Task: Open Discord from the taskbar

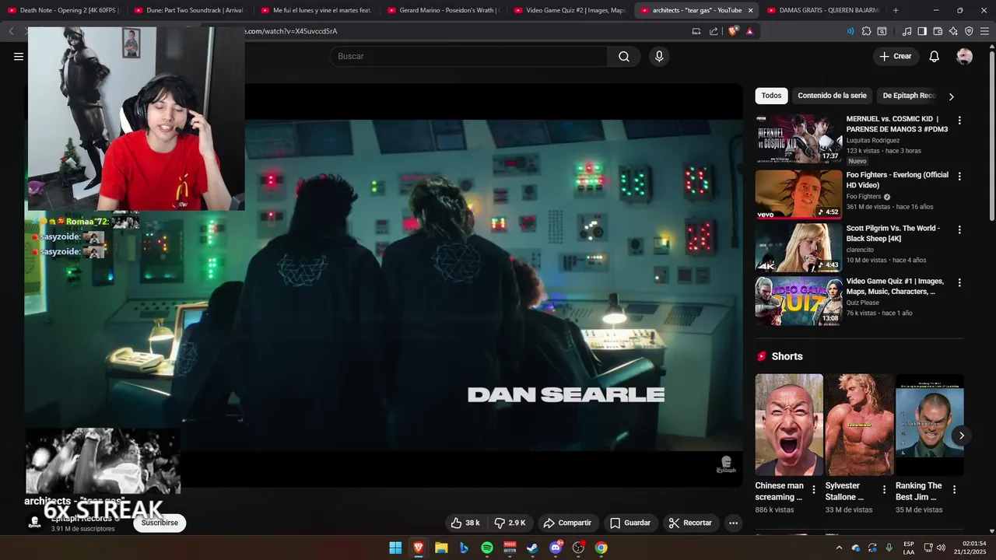Action: [556, 548]
